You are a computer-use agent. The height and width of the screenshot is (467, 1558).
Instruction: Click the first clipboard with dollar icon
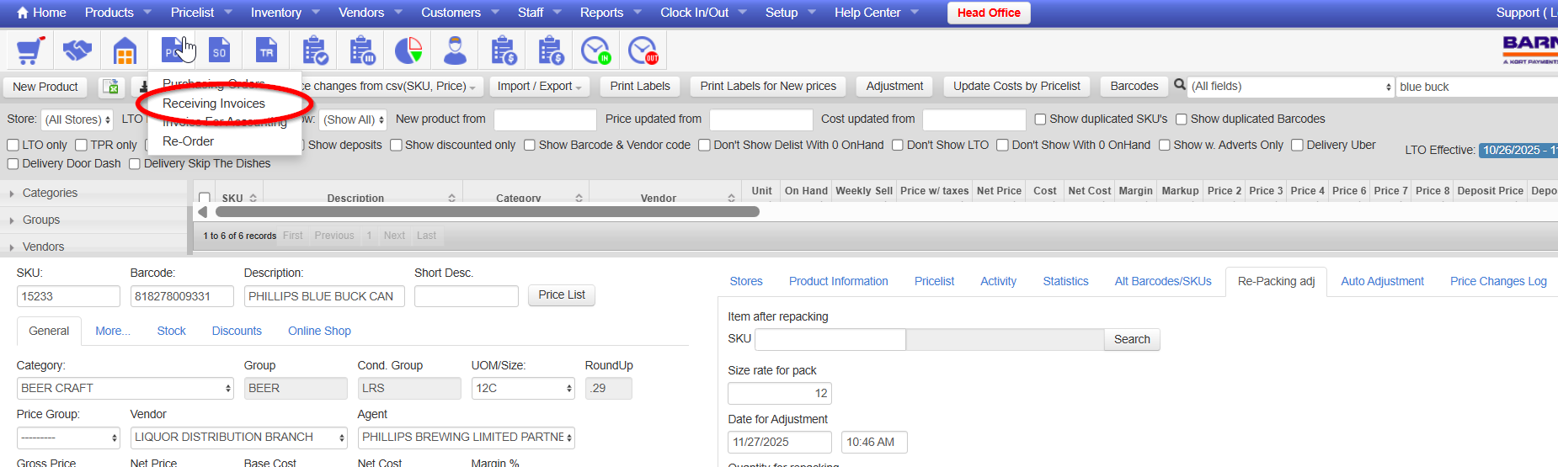[504, 50]
